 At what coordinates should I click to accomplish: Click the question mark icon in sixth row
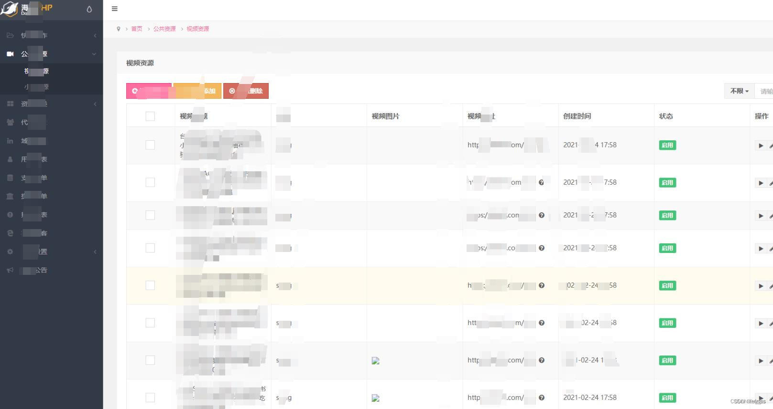[x=541, y=323]
